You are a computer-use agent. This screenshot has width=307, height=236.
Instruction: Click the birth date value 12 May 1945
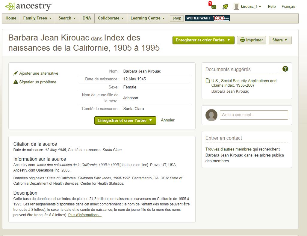click(x=134, y=79)
